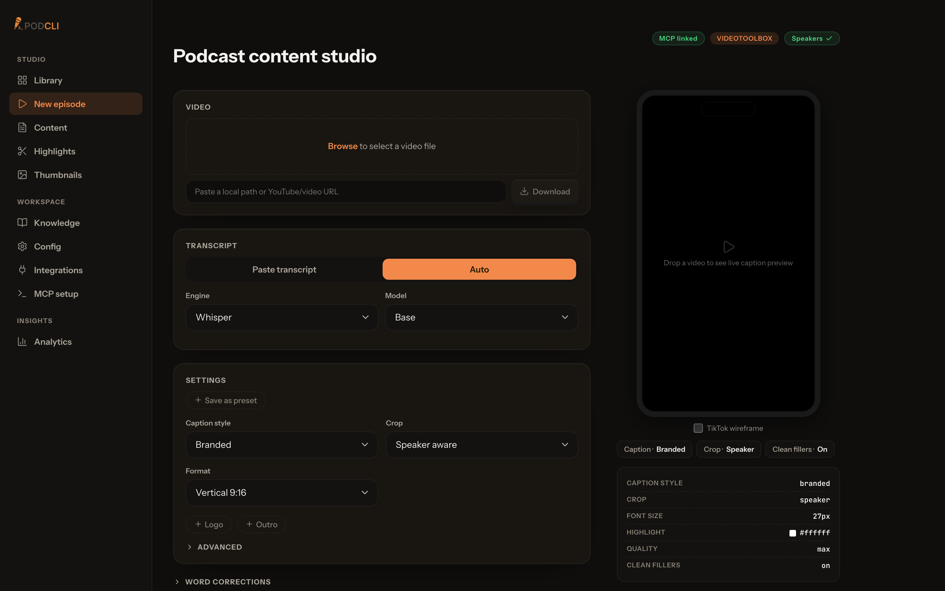Open the Model dropdown showing Base
Viewport: 945px width, 591px height.
point(481,317)
